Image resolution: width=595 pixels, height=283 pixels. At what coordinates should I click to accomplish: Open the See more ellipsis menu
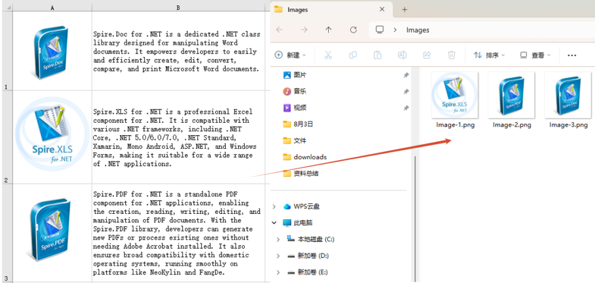572,55
